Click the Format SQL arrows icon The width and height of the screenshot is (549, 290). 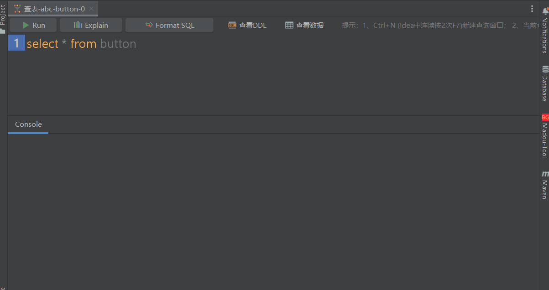[x=149, y=25]
